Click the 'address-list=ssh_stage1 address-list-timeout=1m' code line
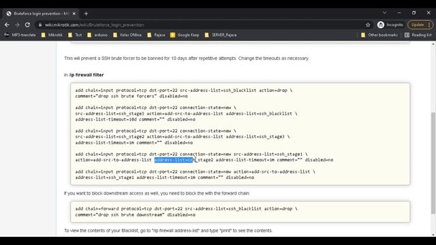This screenshot has height=245, width=436. tap(164, 178)
